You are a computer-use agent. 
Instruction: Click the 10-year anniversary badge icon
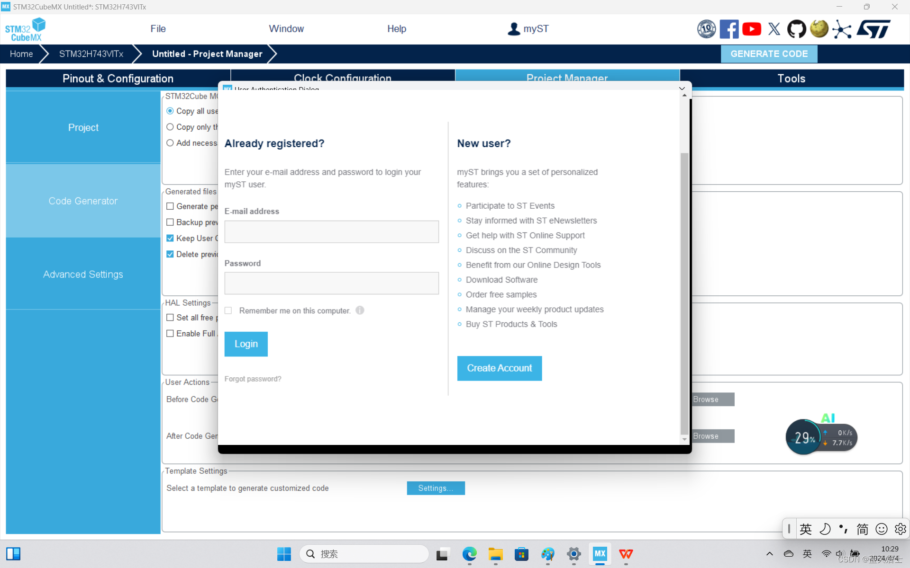[706, 29]
